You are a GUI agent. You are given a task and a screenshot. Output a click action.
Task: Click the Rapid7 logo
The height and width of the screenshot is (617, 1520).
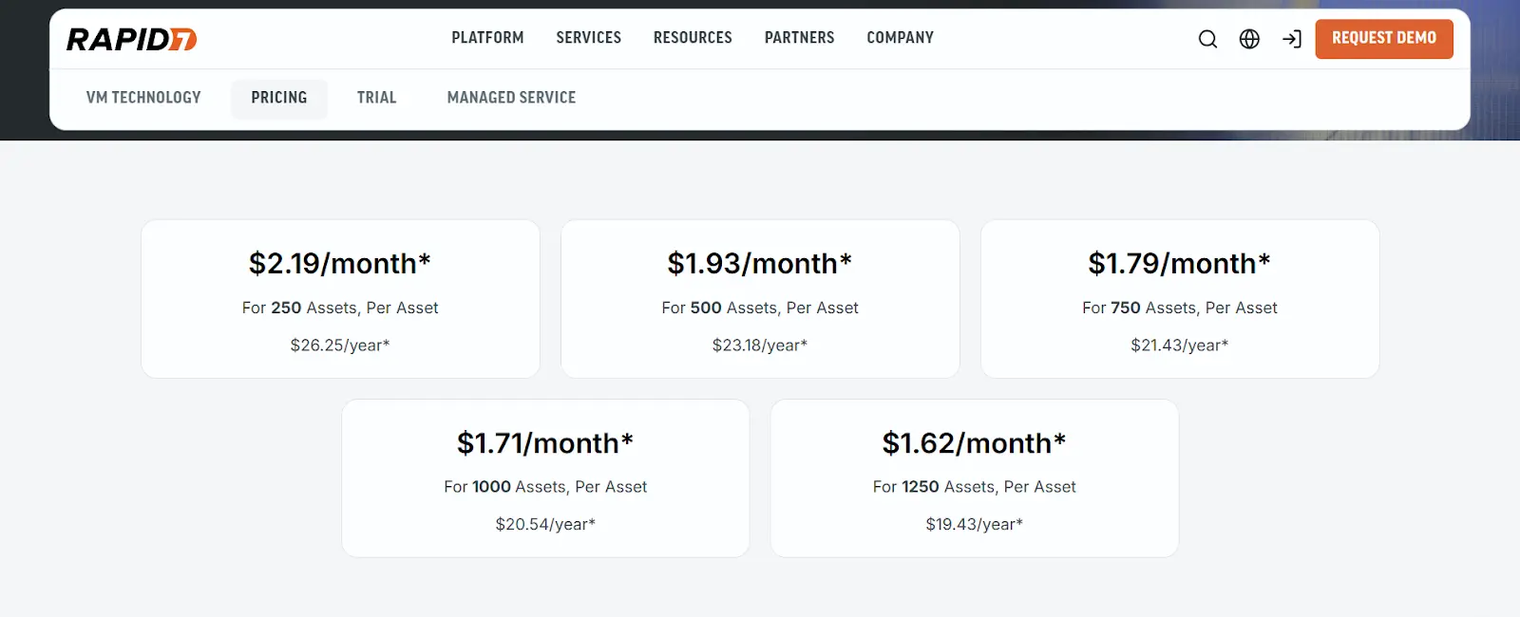[x=131, y=39]
